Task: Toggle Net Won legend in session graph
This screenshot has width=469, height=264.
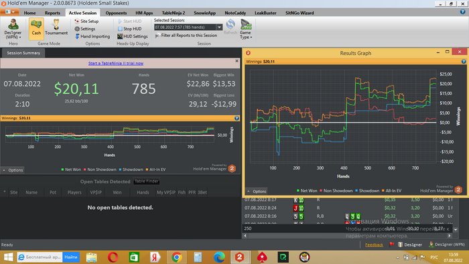Action: tap(71, 170)
